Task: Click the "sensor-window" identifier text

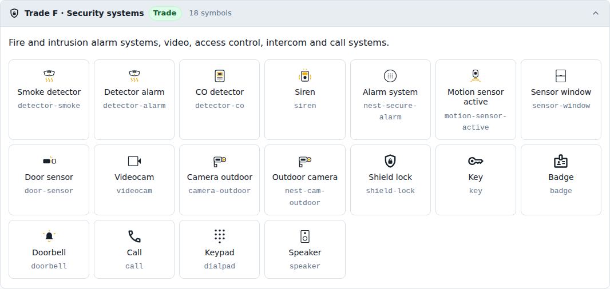Action: (x=561, y=106)
